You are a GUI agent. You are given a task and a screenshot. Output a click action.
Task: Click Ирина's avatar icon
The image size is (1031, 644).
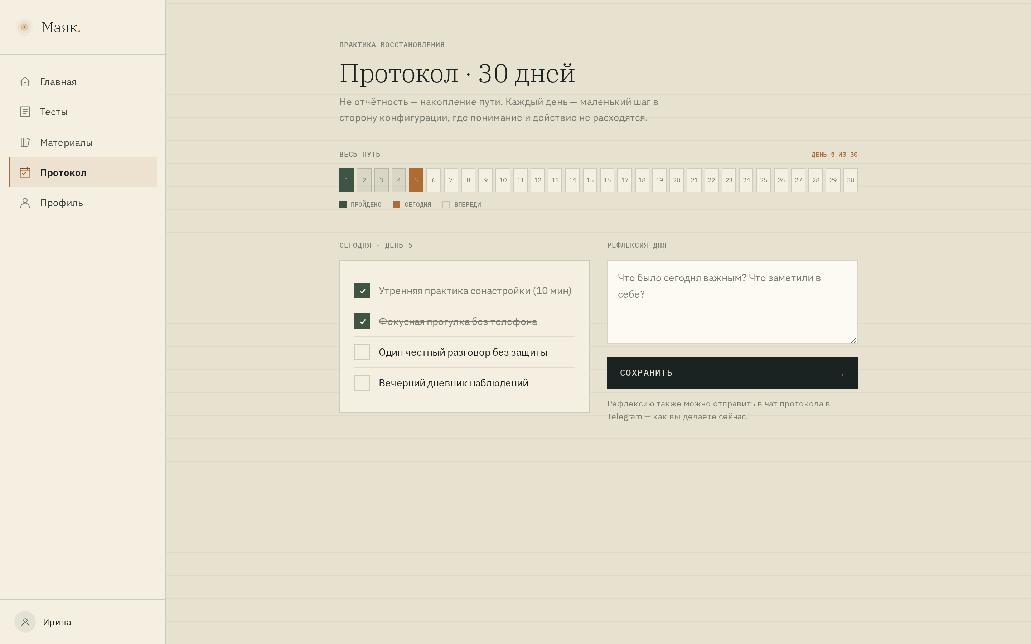click(25, 622)
